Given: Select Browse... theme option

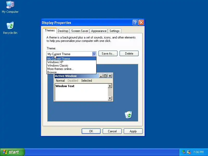Looking at the screenshot, I should click(71, 72).
